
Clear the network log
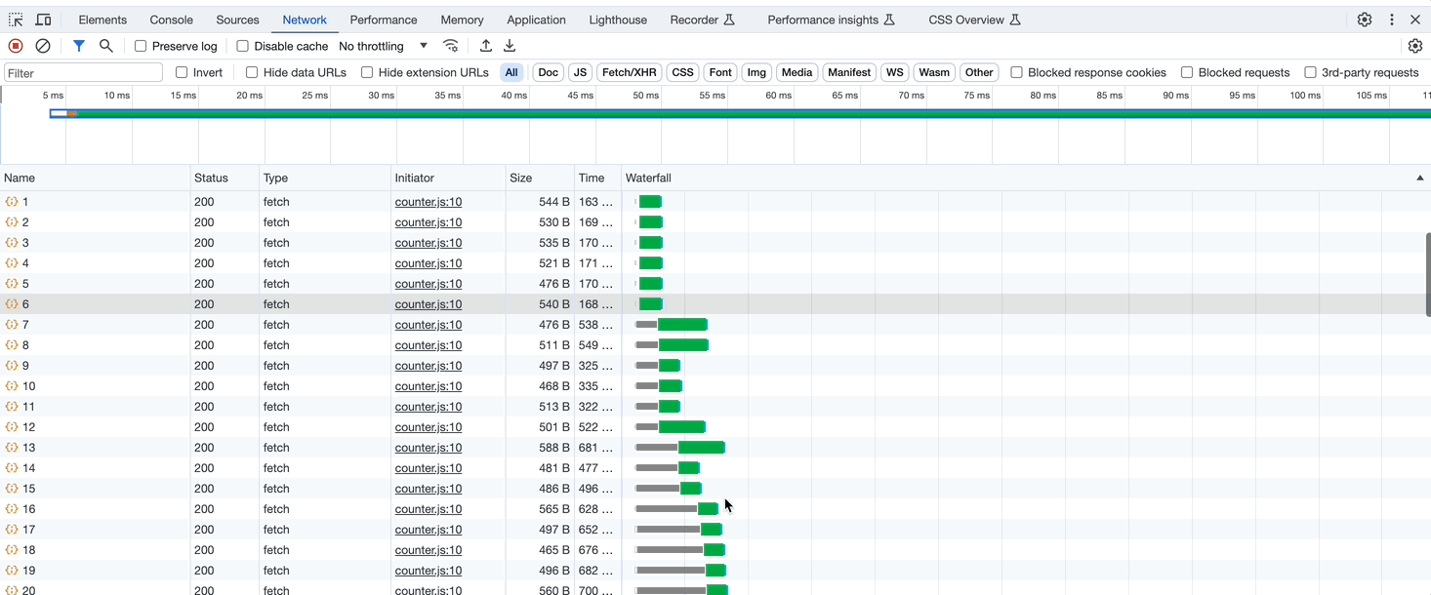(43, 46)
